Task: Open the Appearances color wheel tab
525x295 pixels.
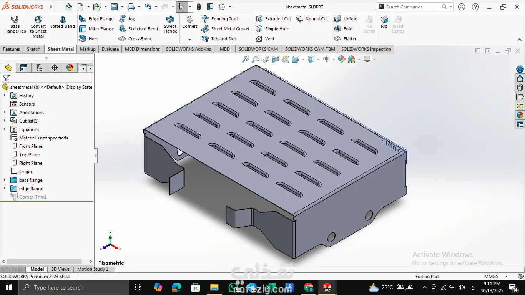Action: (70, 68)
